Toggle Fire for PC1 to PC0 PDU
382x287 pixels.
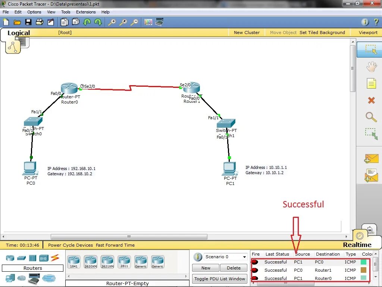click(255, 262)
